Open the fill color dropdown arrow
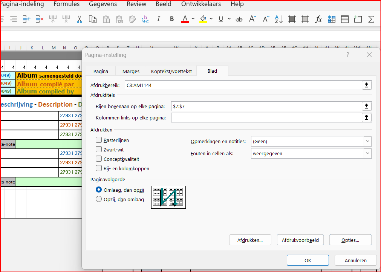 211,19
